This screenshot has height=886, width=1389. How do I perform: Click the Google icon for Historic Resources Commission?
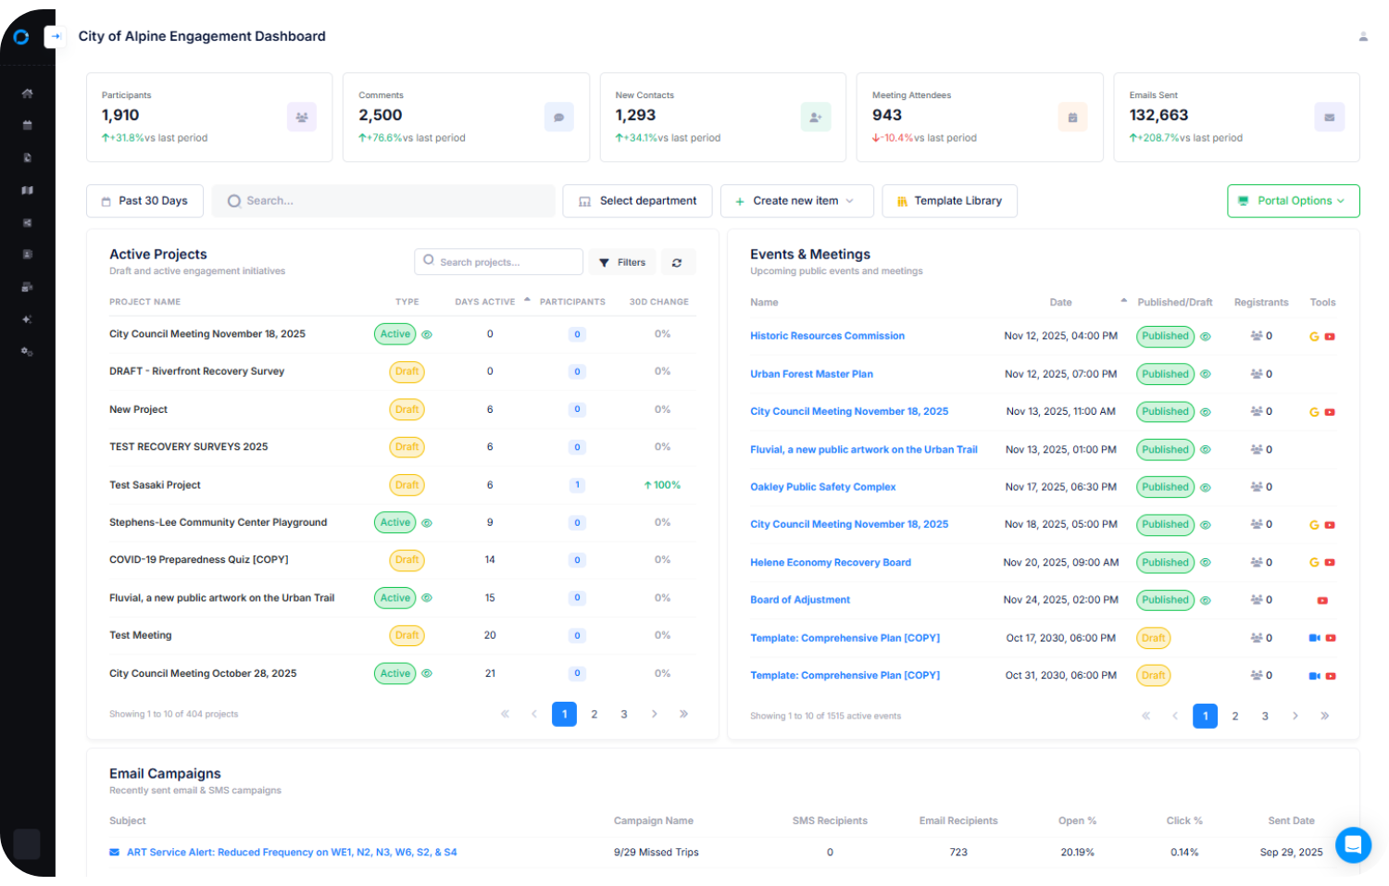coord(1313,336)
